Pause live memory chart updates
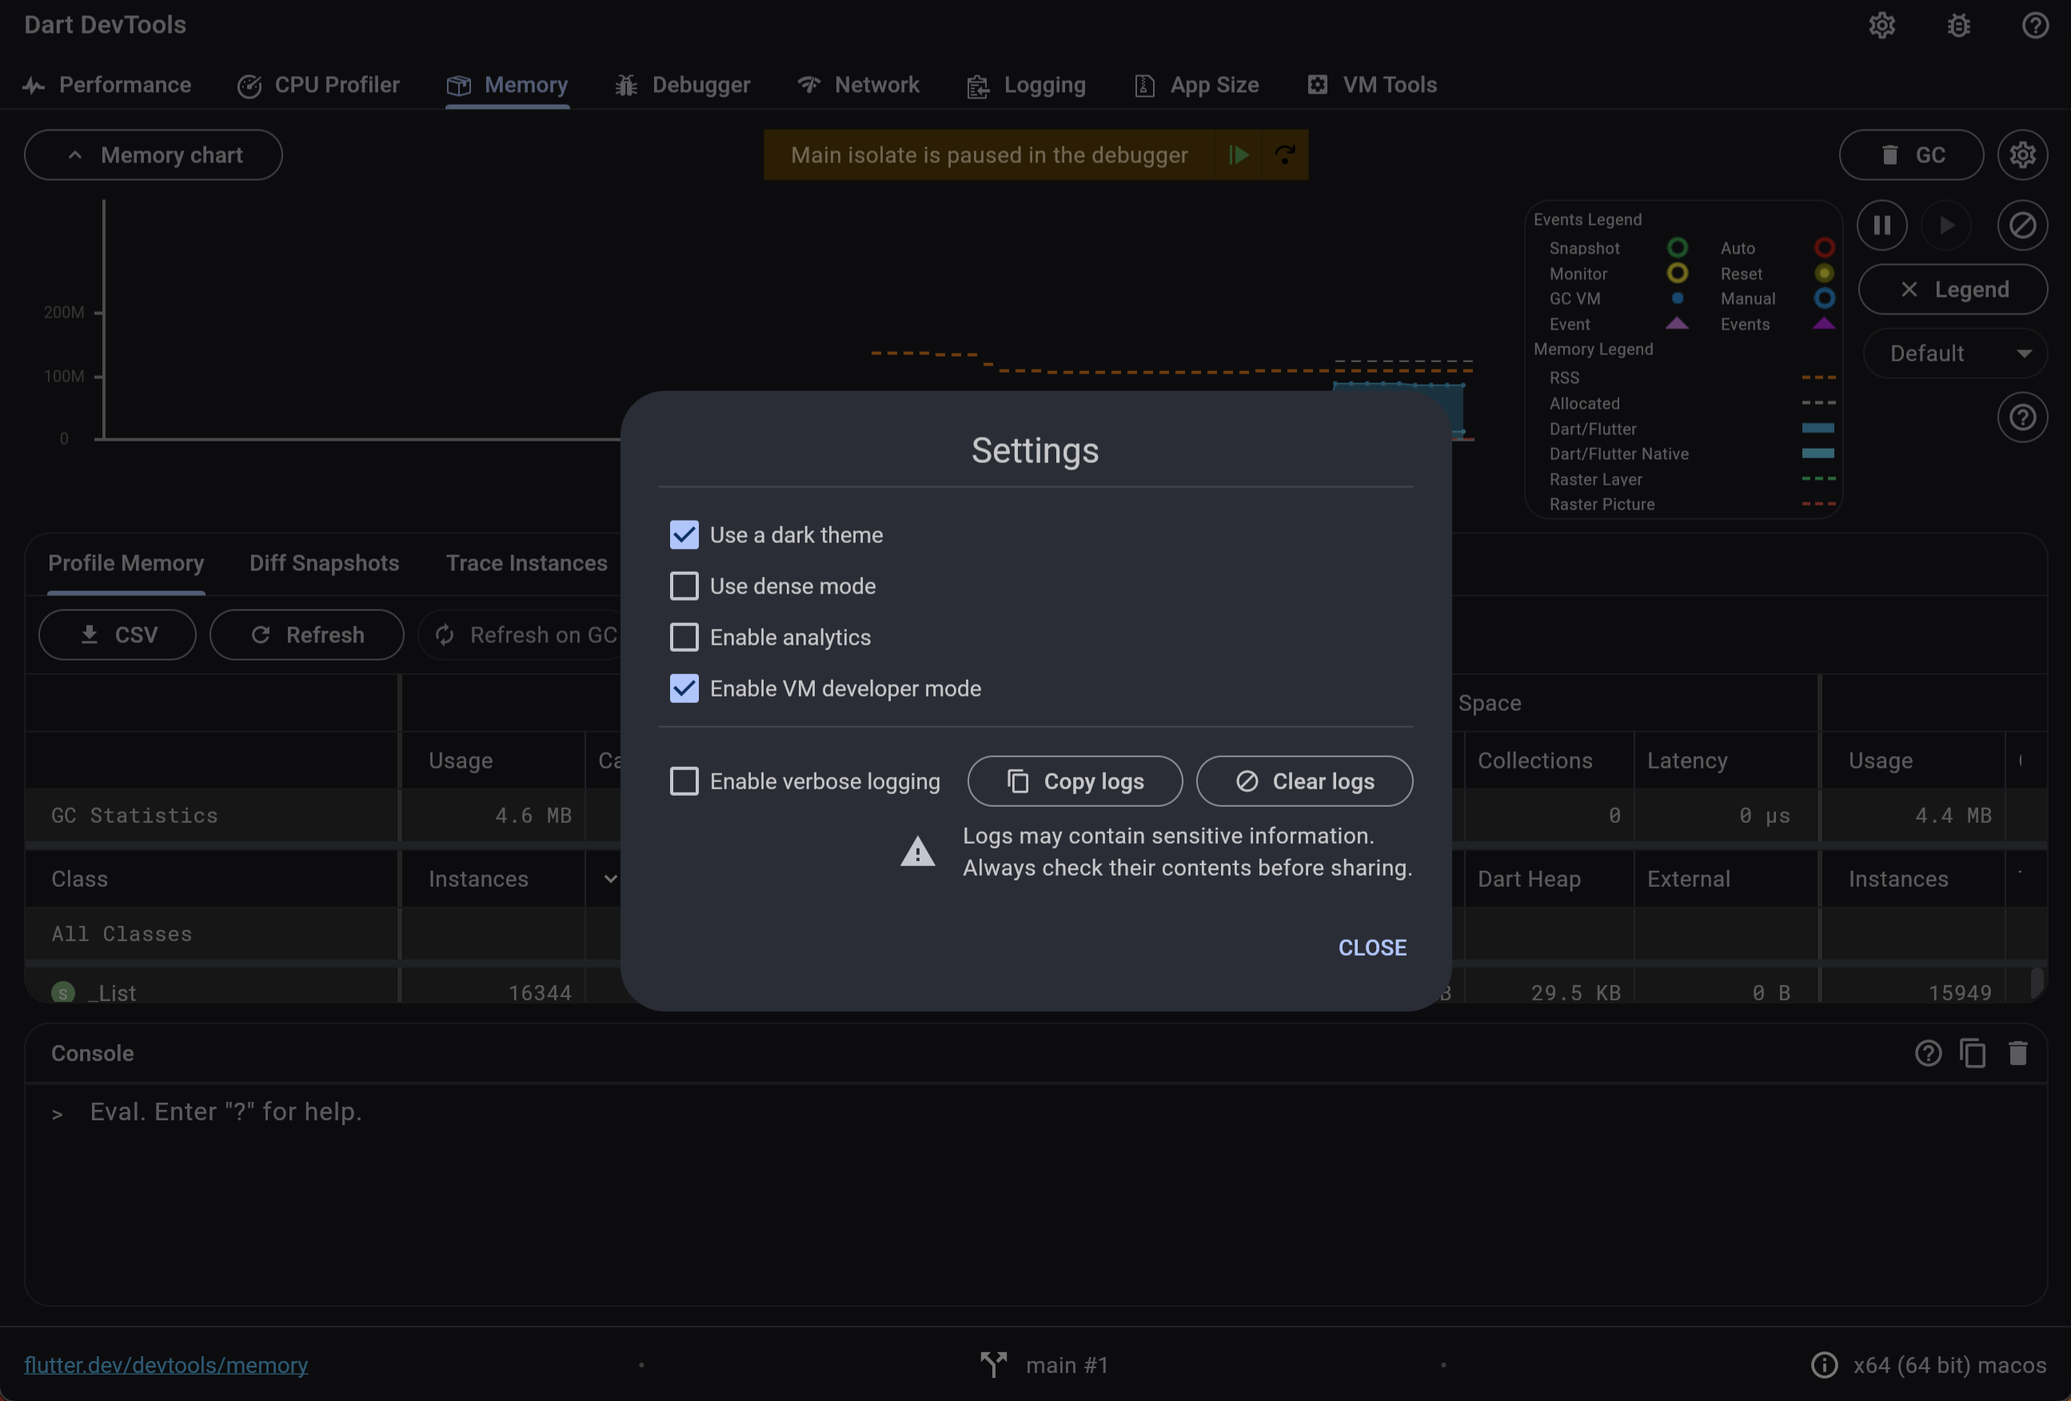This screenshot has width=2071, height=1401. pyautogui.click(x=1882, y=226)
